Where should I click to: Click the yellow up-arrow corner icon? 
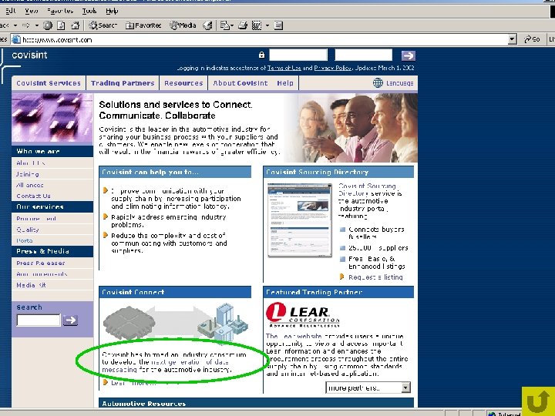pyautogui.click(x=538, y=401)
